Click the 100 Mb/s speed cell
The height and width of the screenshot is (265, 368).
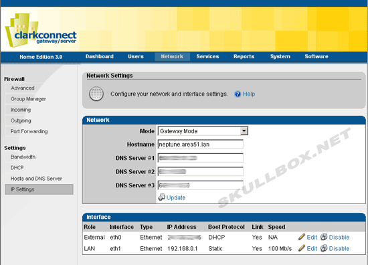tap(280, 248)
